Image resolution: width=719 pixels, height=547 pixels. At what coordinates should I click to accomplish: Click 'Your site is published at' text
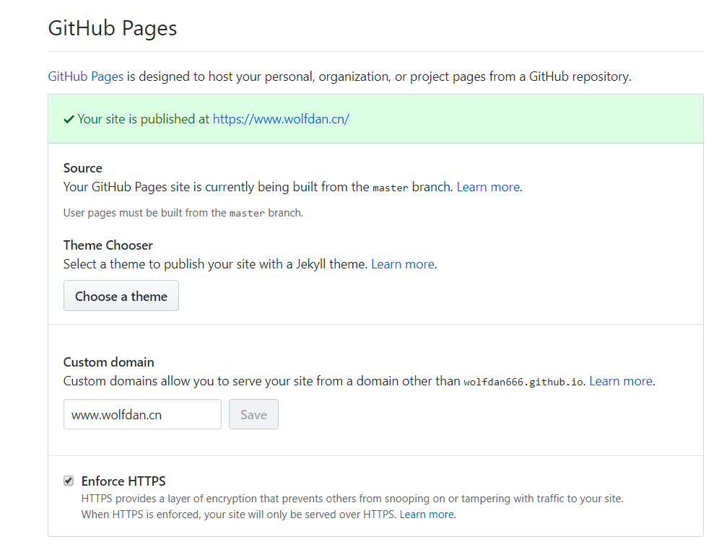click(x=143, y=119)
